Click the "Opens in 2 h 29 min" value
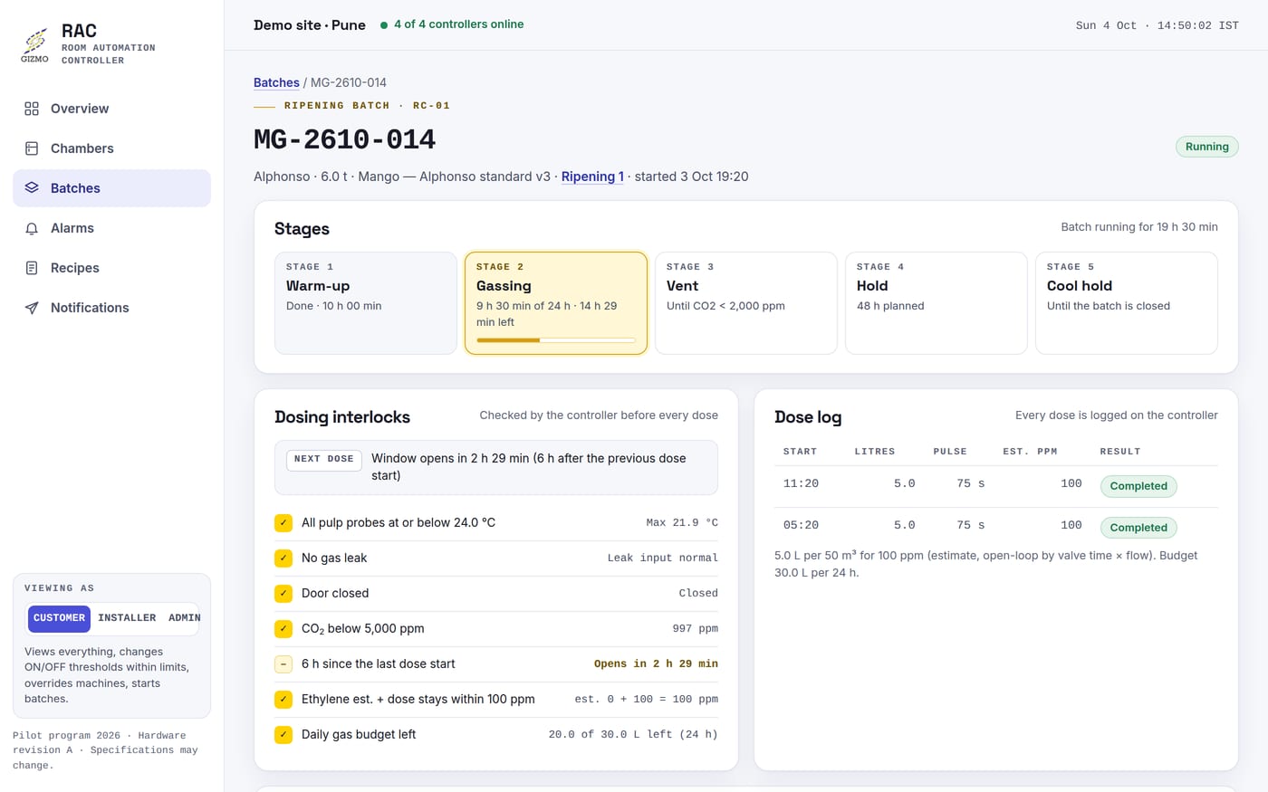The image size is (1268, 792). [x=656, y=663]
